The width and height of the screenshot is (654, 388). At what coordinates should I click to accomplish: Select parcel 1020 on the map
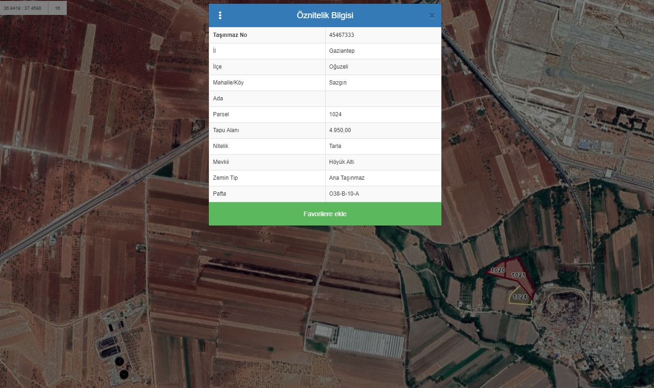[498, 270]
